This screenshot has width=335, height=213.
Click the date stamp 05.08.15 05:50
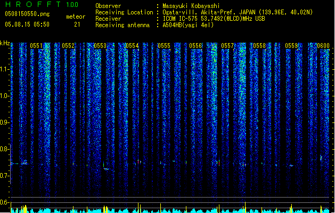[27, 24]
